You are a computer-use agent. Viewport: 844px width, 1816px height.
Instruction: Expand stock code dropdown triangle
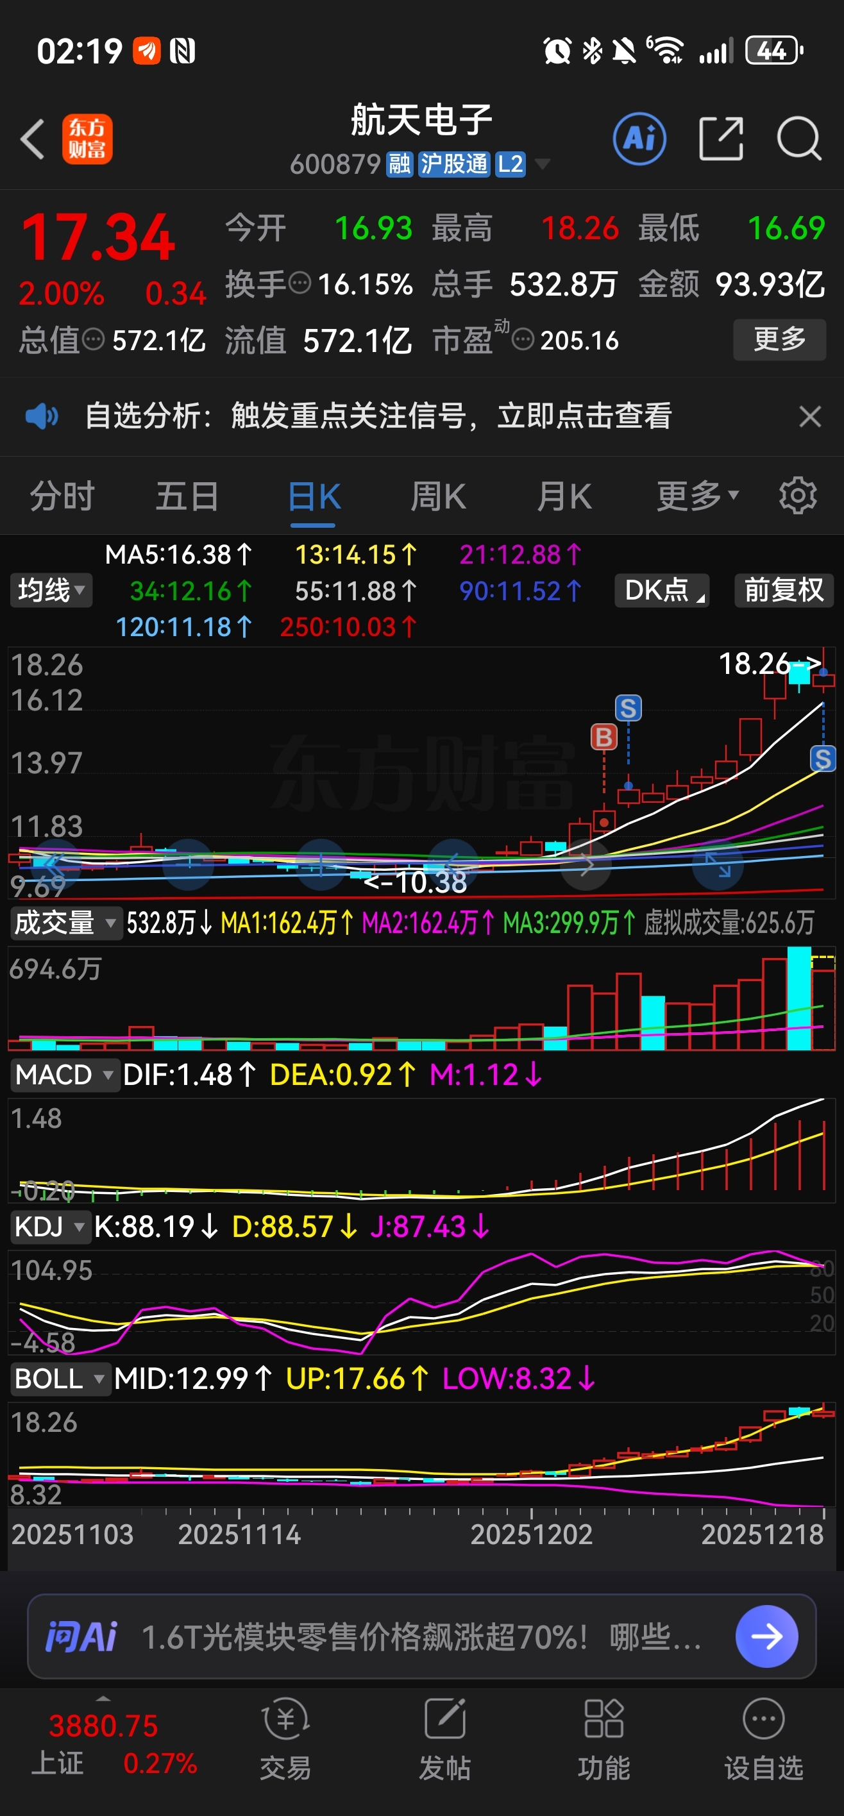542,164
